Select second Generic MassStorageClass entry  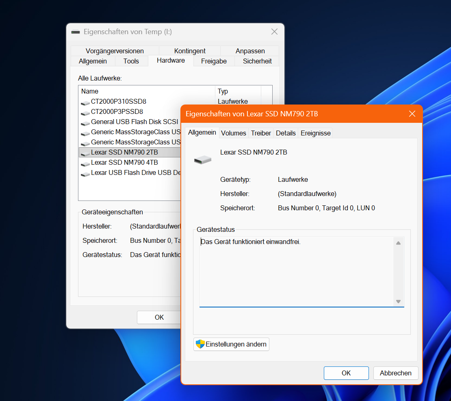(x=136, y=142)
